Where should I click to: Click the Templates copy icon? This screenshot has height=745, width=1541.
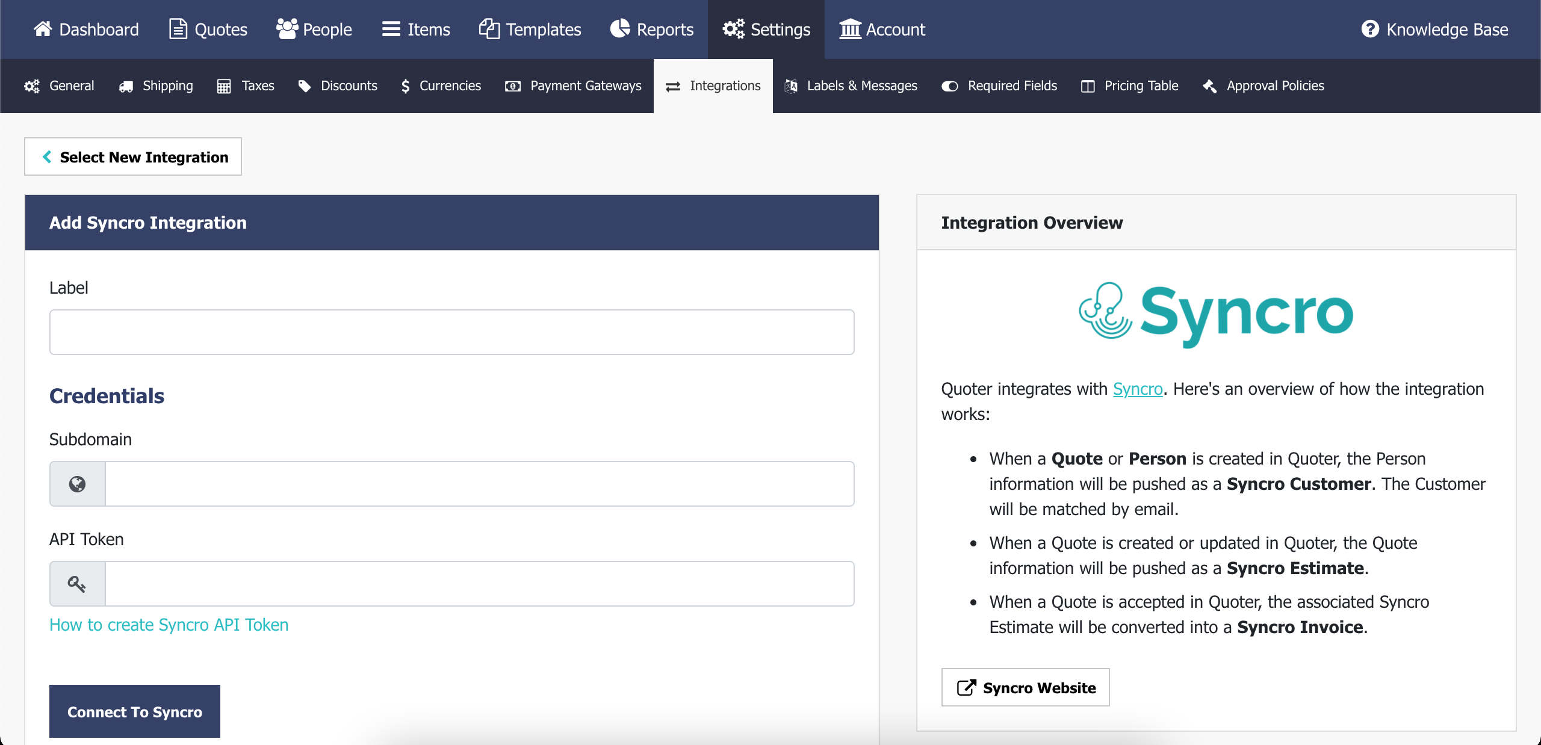(x=489, y=29)
